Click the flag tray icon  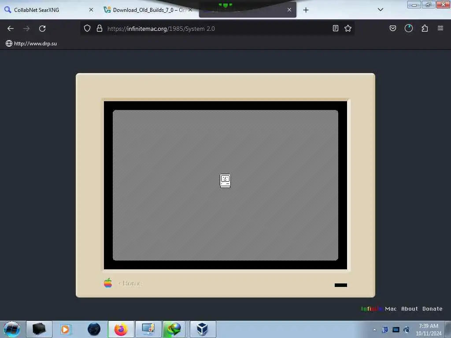click(x=385, y=330)
